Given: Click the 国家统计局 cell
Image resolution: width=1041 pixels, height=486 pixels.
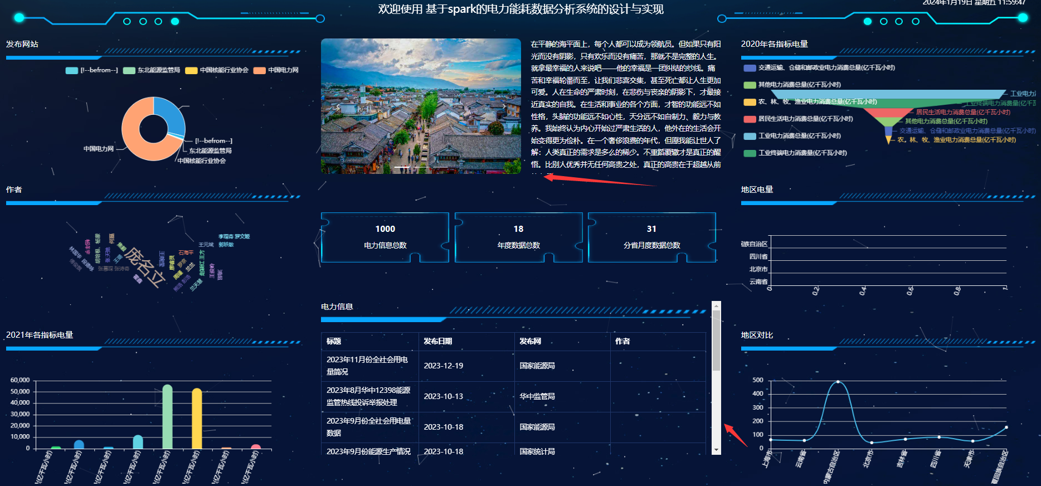Looking at the screenshot, I should tap(537, 451).
